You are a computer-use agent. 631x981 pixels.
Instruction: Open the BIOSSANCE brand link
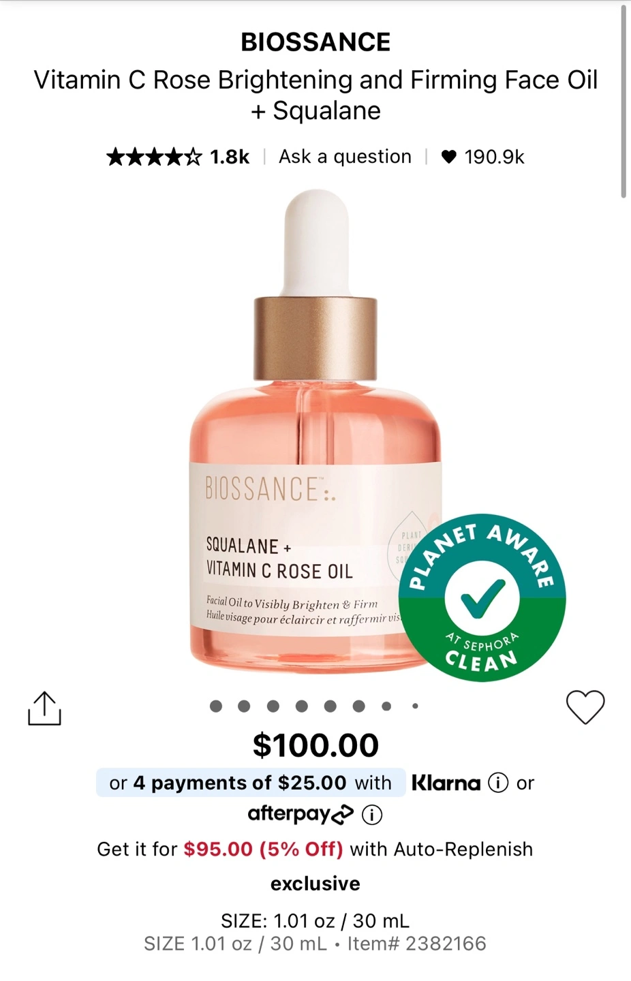tap(315, 42)
